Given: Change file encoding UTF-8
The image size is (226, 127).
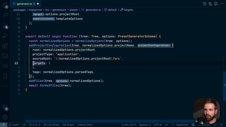Looking at the screenshot, I should [x=158, y=125].
